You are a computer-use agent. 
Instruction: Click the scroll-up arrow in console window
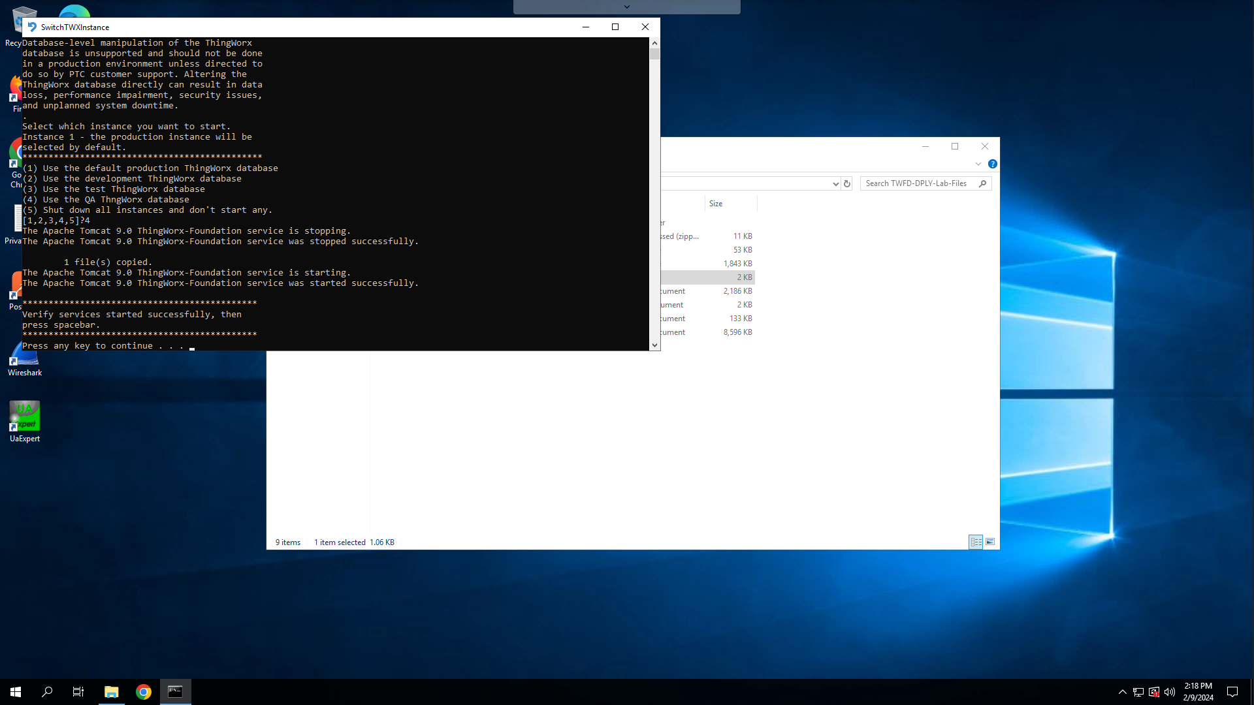click(x=654, y=42)
